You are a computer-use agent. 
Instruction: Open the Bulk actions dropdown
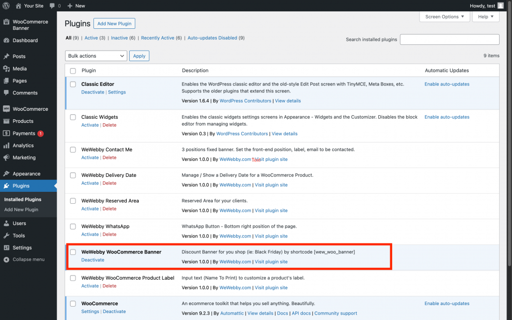click(96, 56)
